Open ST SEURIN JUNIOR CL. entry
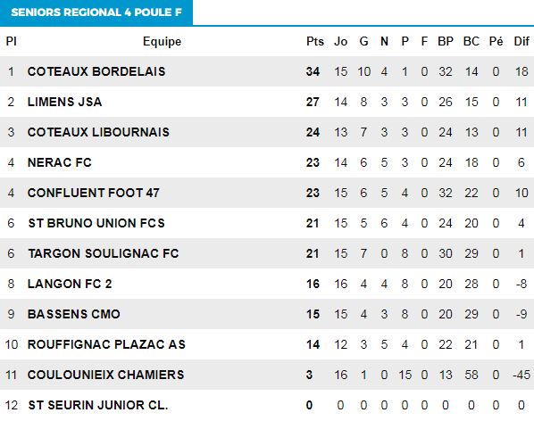534x421 pixels. point(98,405)
